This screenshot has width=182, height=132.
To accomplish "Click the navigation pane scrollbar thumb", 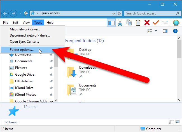I will [56, 60].
